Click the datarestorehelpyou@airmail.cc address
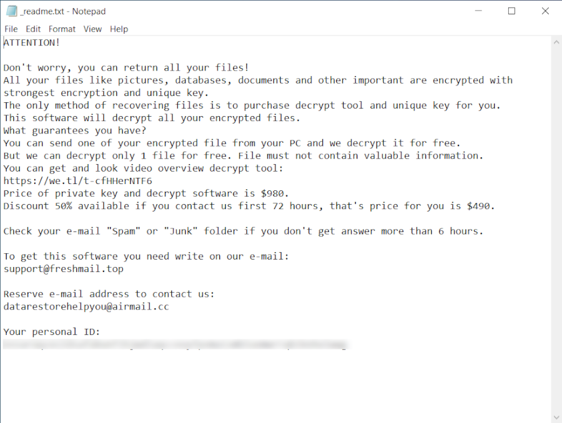This screenshot has width=562, height=423. (x=86, y=307)
